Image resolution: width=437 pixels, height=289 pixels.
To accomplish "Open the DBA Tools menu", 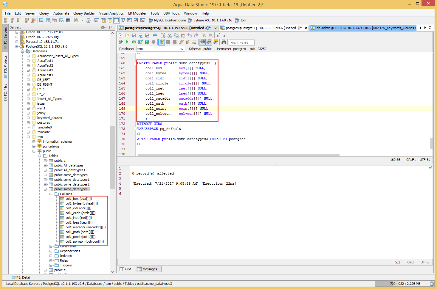I will coord(171,13).
